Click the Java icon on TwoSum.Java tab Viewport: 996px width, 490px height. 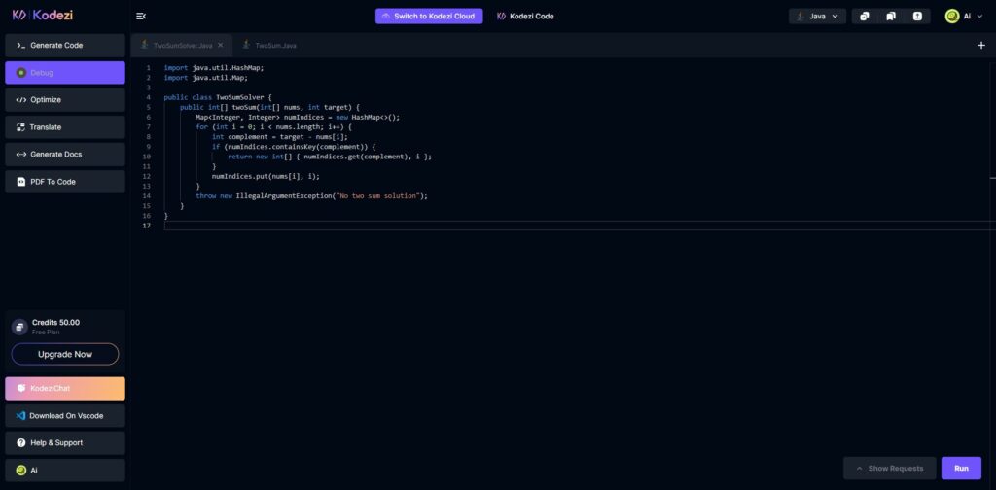(x=246, y=45)
